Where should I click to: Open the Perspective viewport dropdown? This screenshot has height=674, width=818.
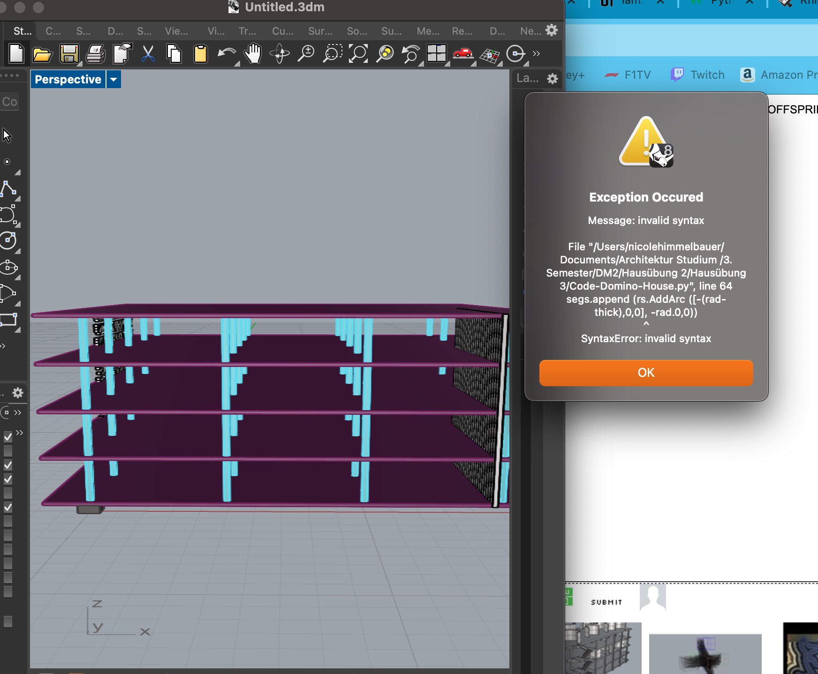[x=113, y=79]
